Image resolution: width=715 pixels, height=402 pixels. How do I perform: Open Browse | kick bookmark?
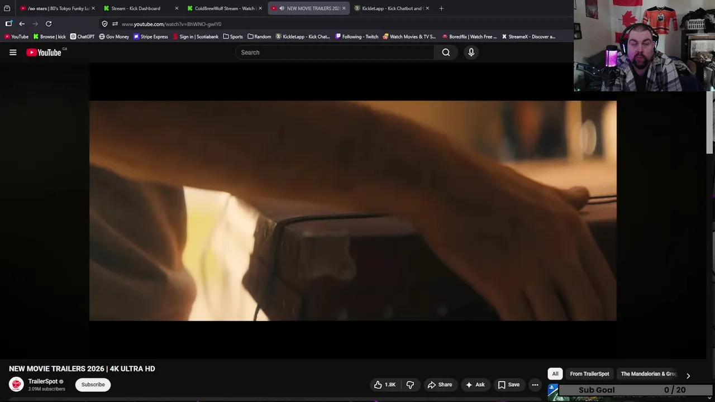(x=50, y=37)
